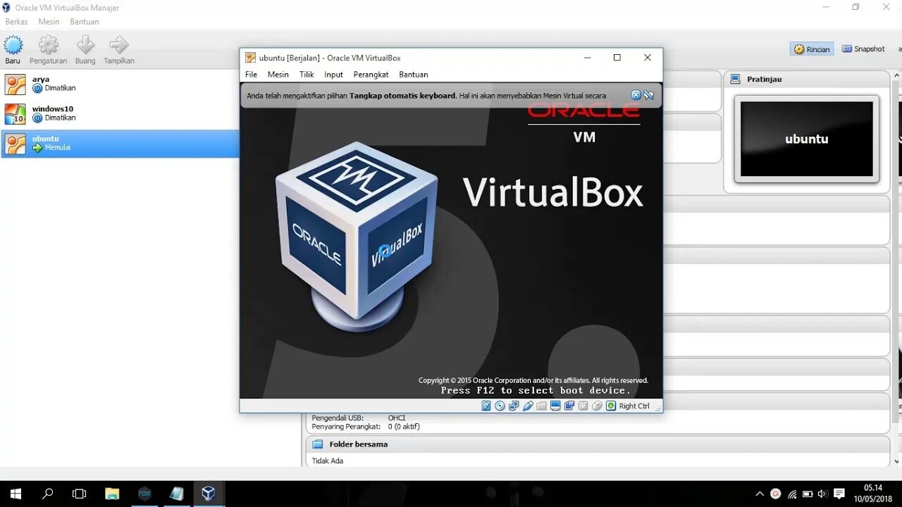Open File Explorer from the taskbar
902x507 pixels.
112,494
